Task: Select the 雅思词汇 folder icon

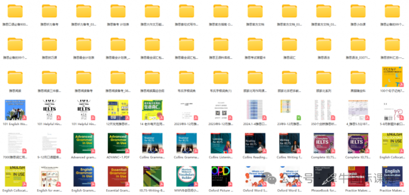Action: click(289, 44)
